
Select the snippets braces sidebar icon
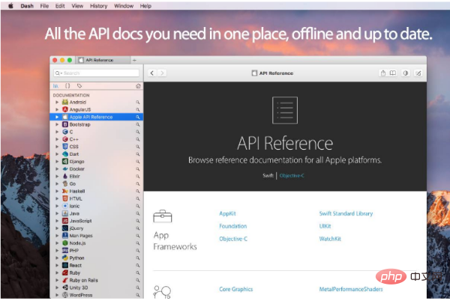click(67, 86)
